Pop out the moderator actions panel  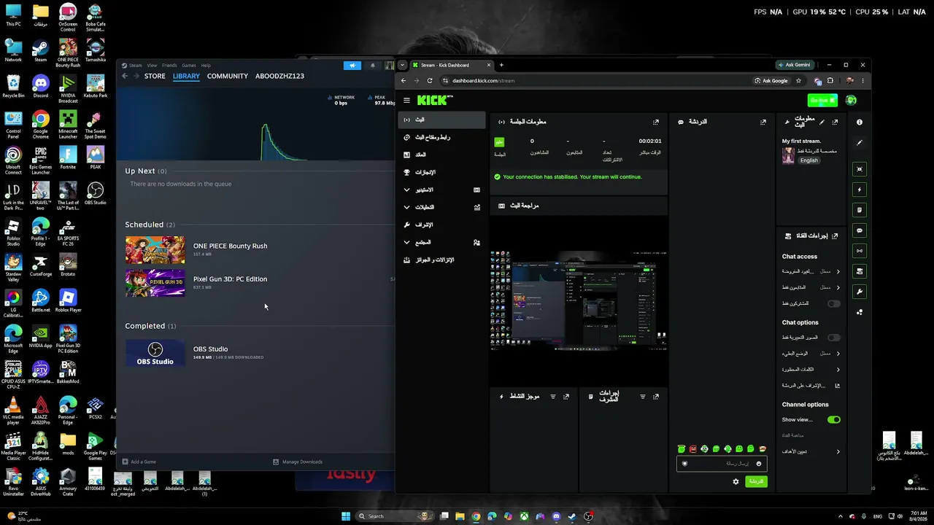(x=656, y=397)
